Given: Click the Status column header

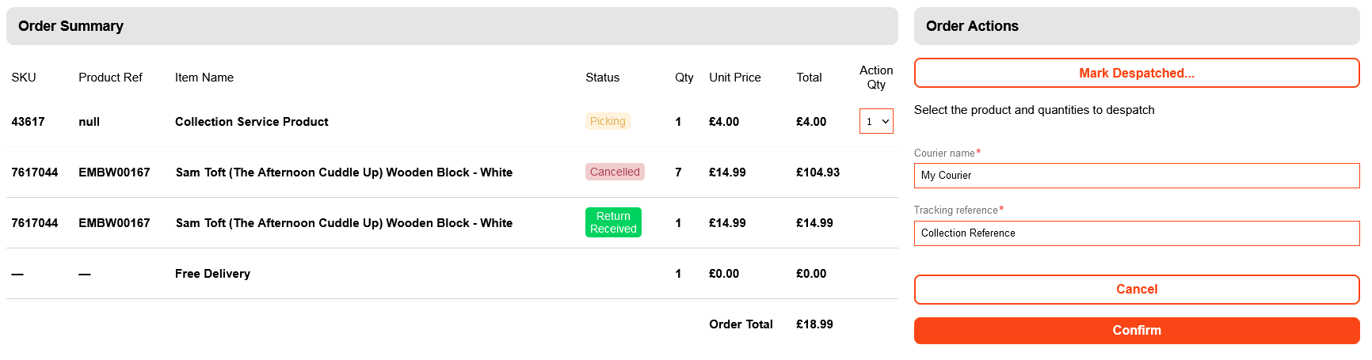Looking at the screenshot, I should click(x=602, y=78).
